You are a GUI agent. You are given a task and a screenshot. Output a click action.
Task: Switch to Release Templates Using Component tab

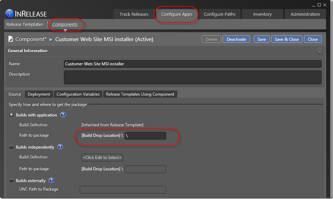(x=140, y=94)
